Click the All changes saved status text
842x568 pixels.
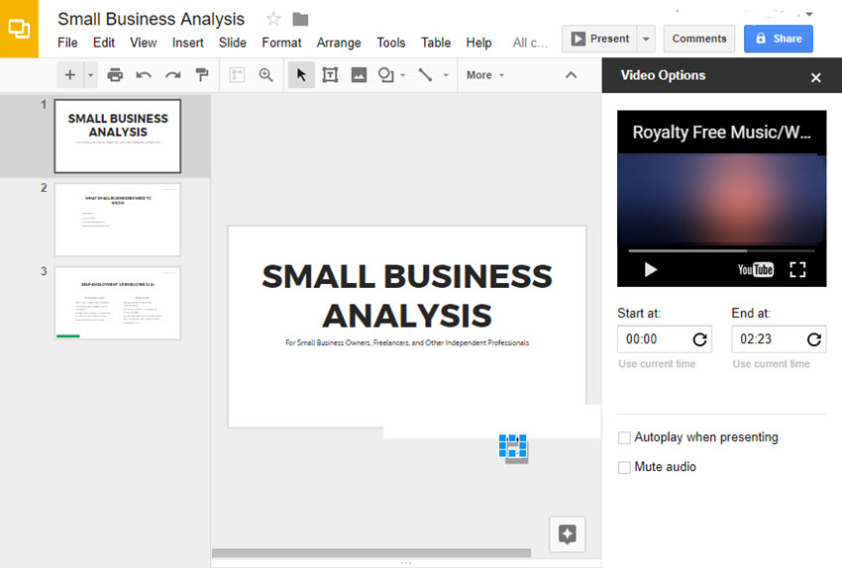click(530, 43)
